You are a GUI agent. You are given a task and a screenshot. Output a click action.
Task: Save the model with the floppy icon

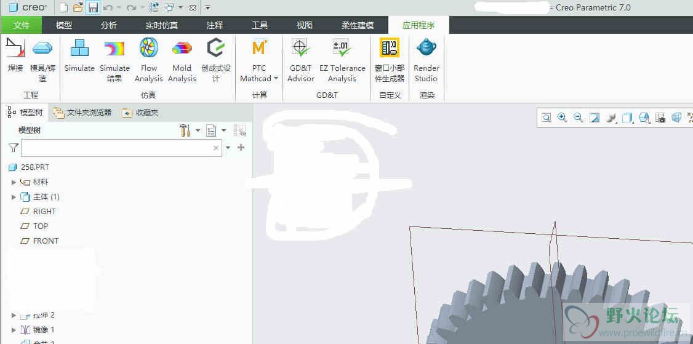pos(93,7)
